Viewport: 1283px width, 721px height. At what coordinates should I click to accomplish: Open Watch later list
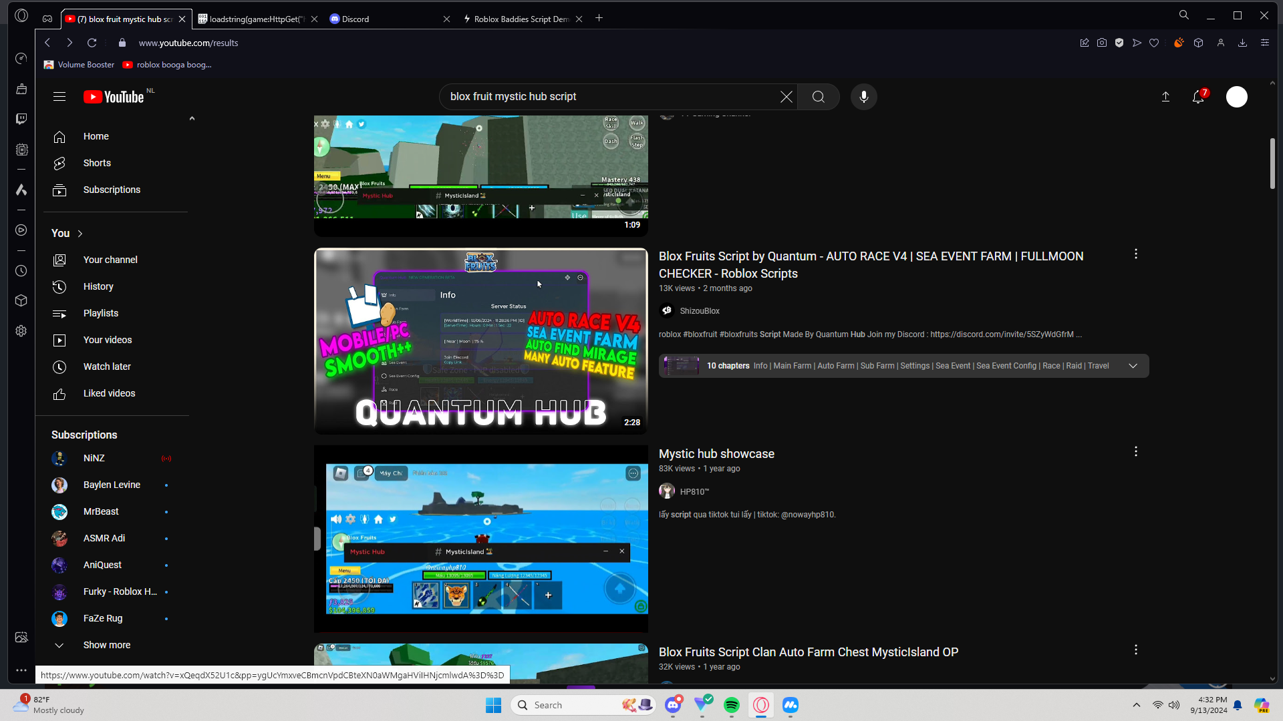click(116, 367)
